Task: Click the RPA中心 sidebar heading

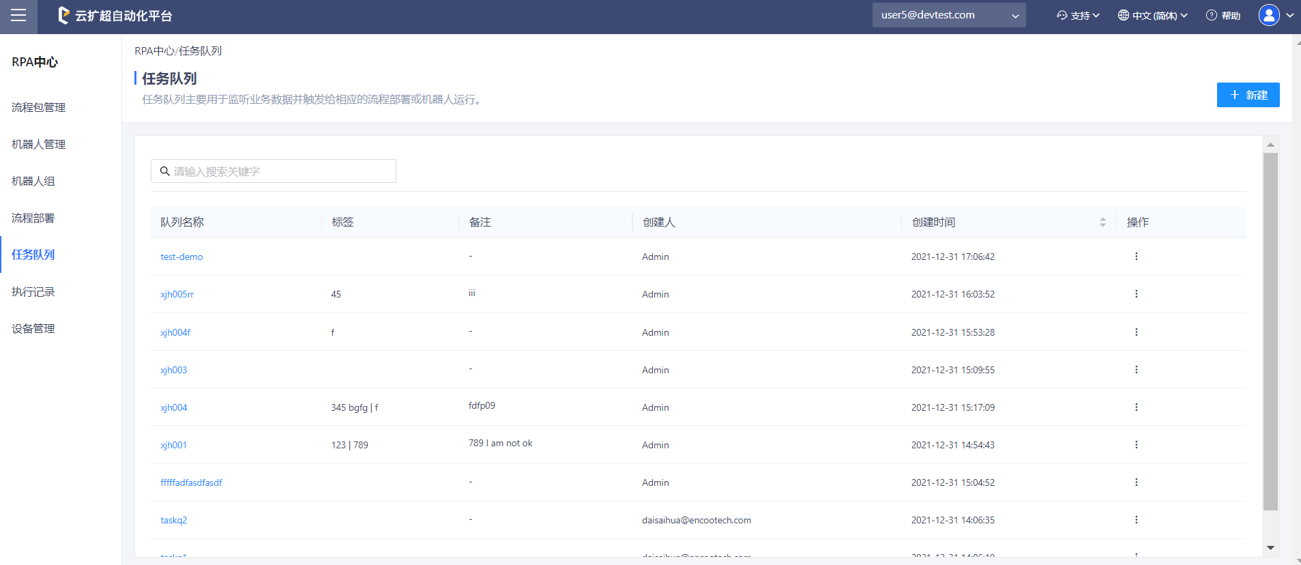Action: 35,62
